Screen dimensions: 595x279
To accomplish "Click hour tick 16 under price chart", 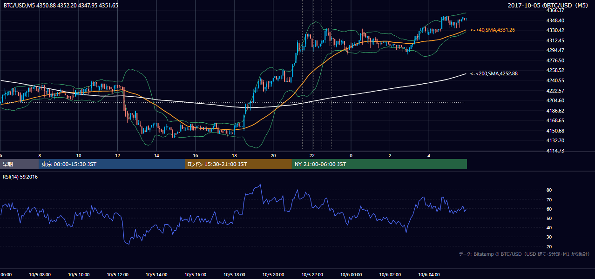I will click(196, 155).
